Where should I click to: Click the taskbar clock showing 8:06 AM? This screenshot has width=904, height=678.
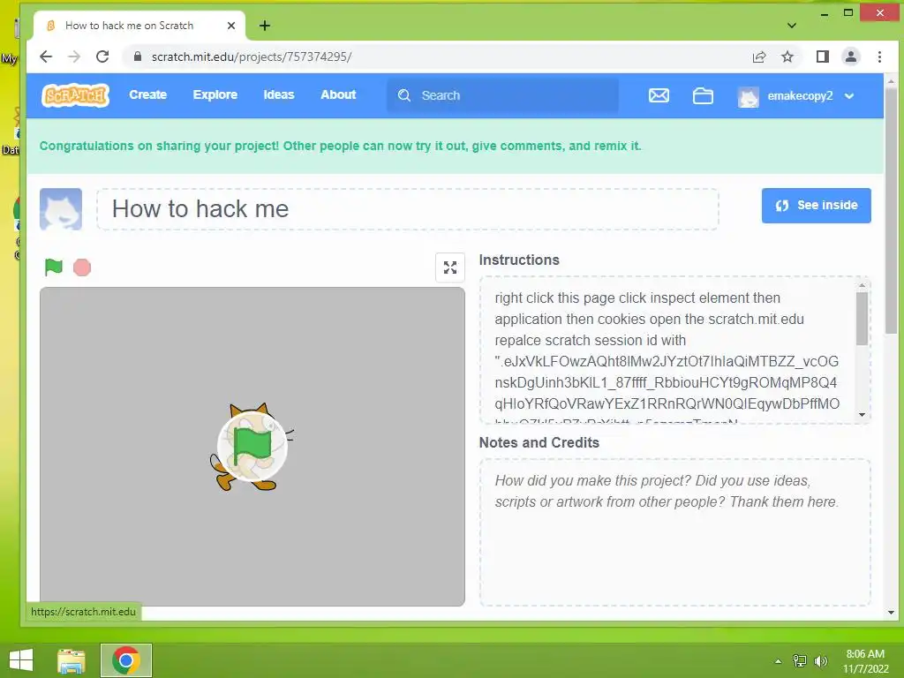[x=865, y=661]
